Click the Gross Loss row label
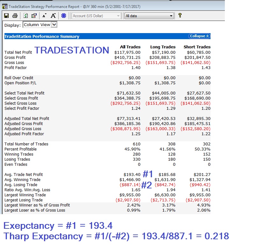The width and height of the screenshot is (279, 252). click(14, 63)
